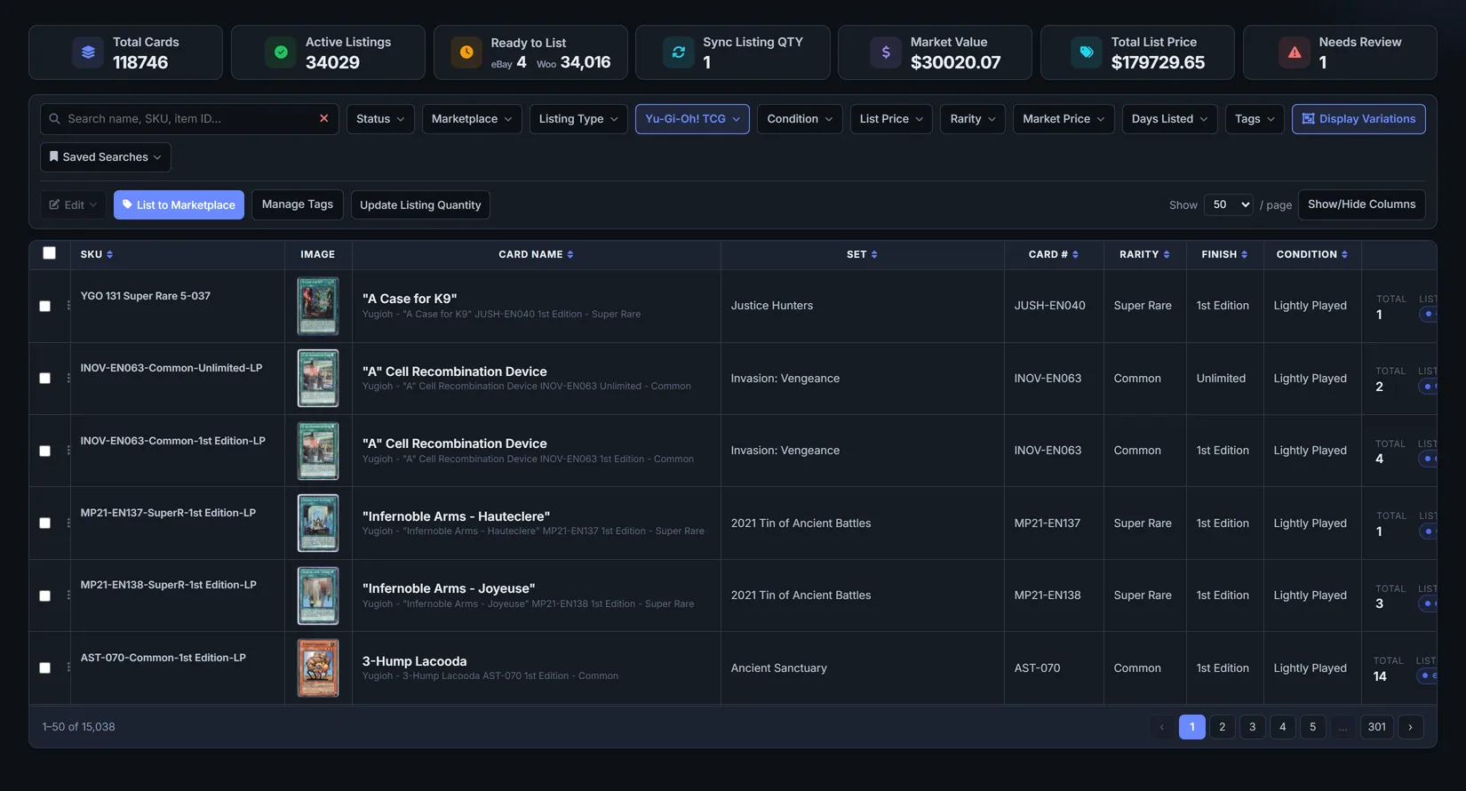Toggle Display Variations button
Screen dimensions: 1466x791
coord(1358,119)
